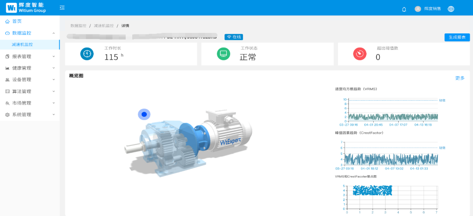Click the red threshold gauge icon
The image size is (473, 216).
click(360, 54)
